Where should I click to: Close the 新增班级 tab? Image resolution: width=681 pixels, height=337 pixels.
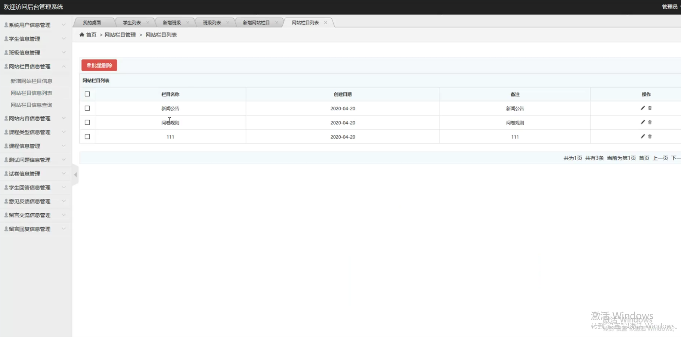point(188,22)
